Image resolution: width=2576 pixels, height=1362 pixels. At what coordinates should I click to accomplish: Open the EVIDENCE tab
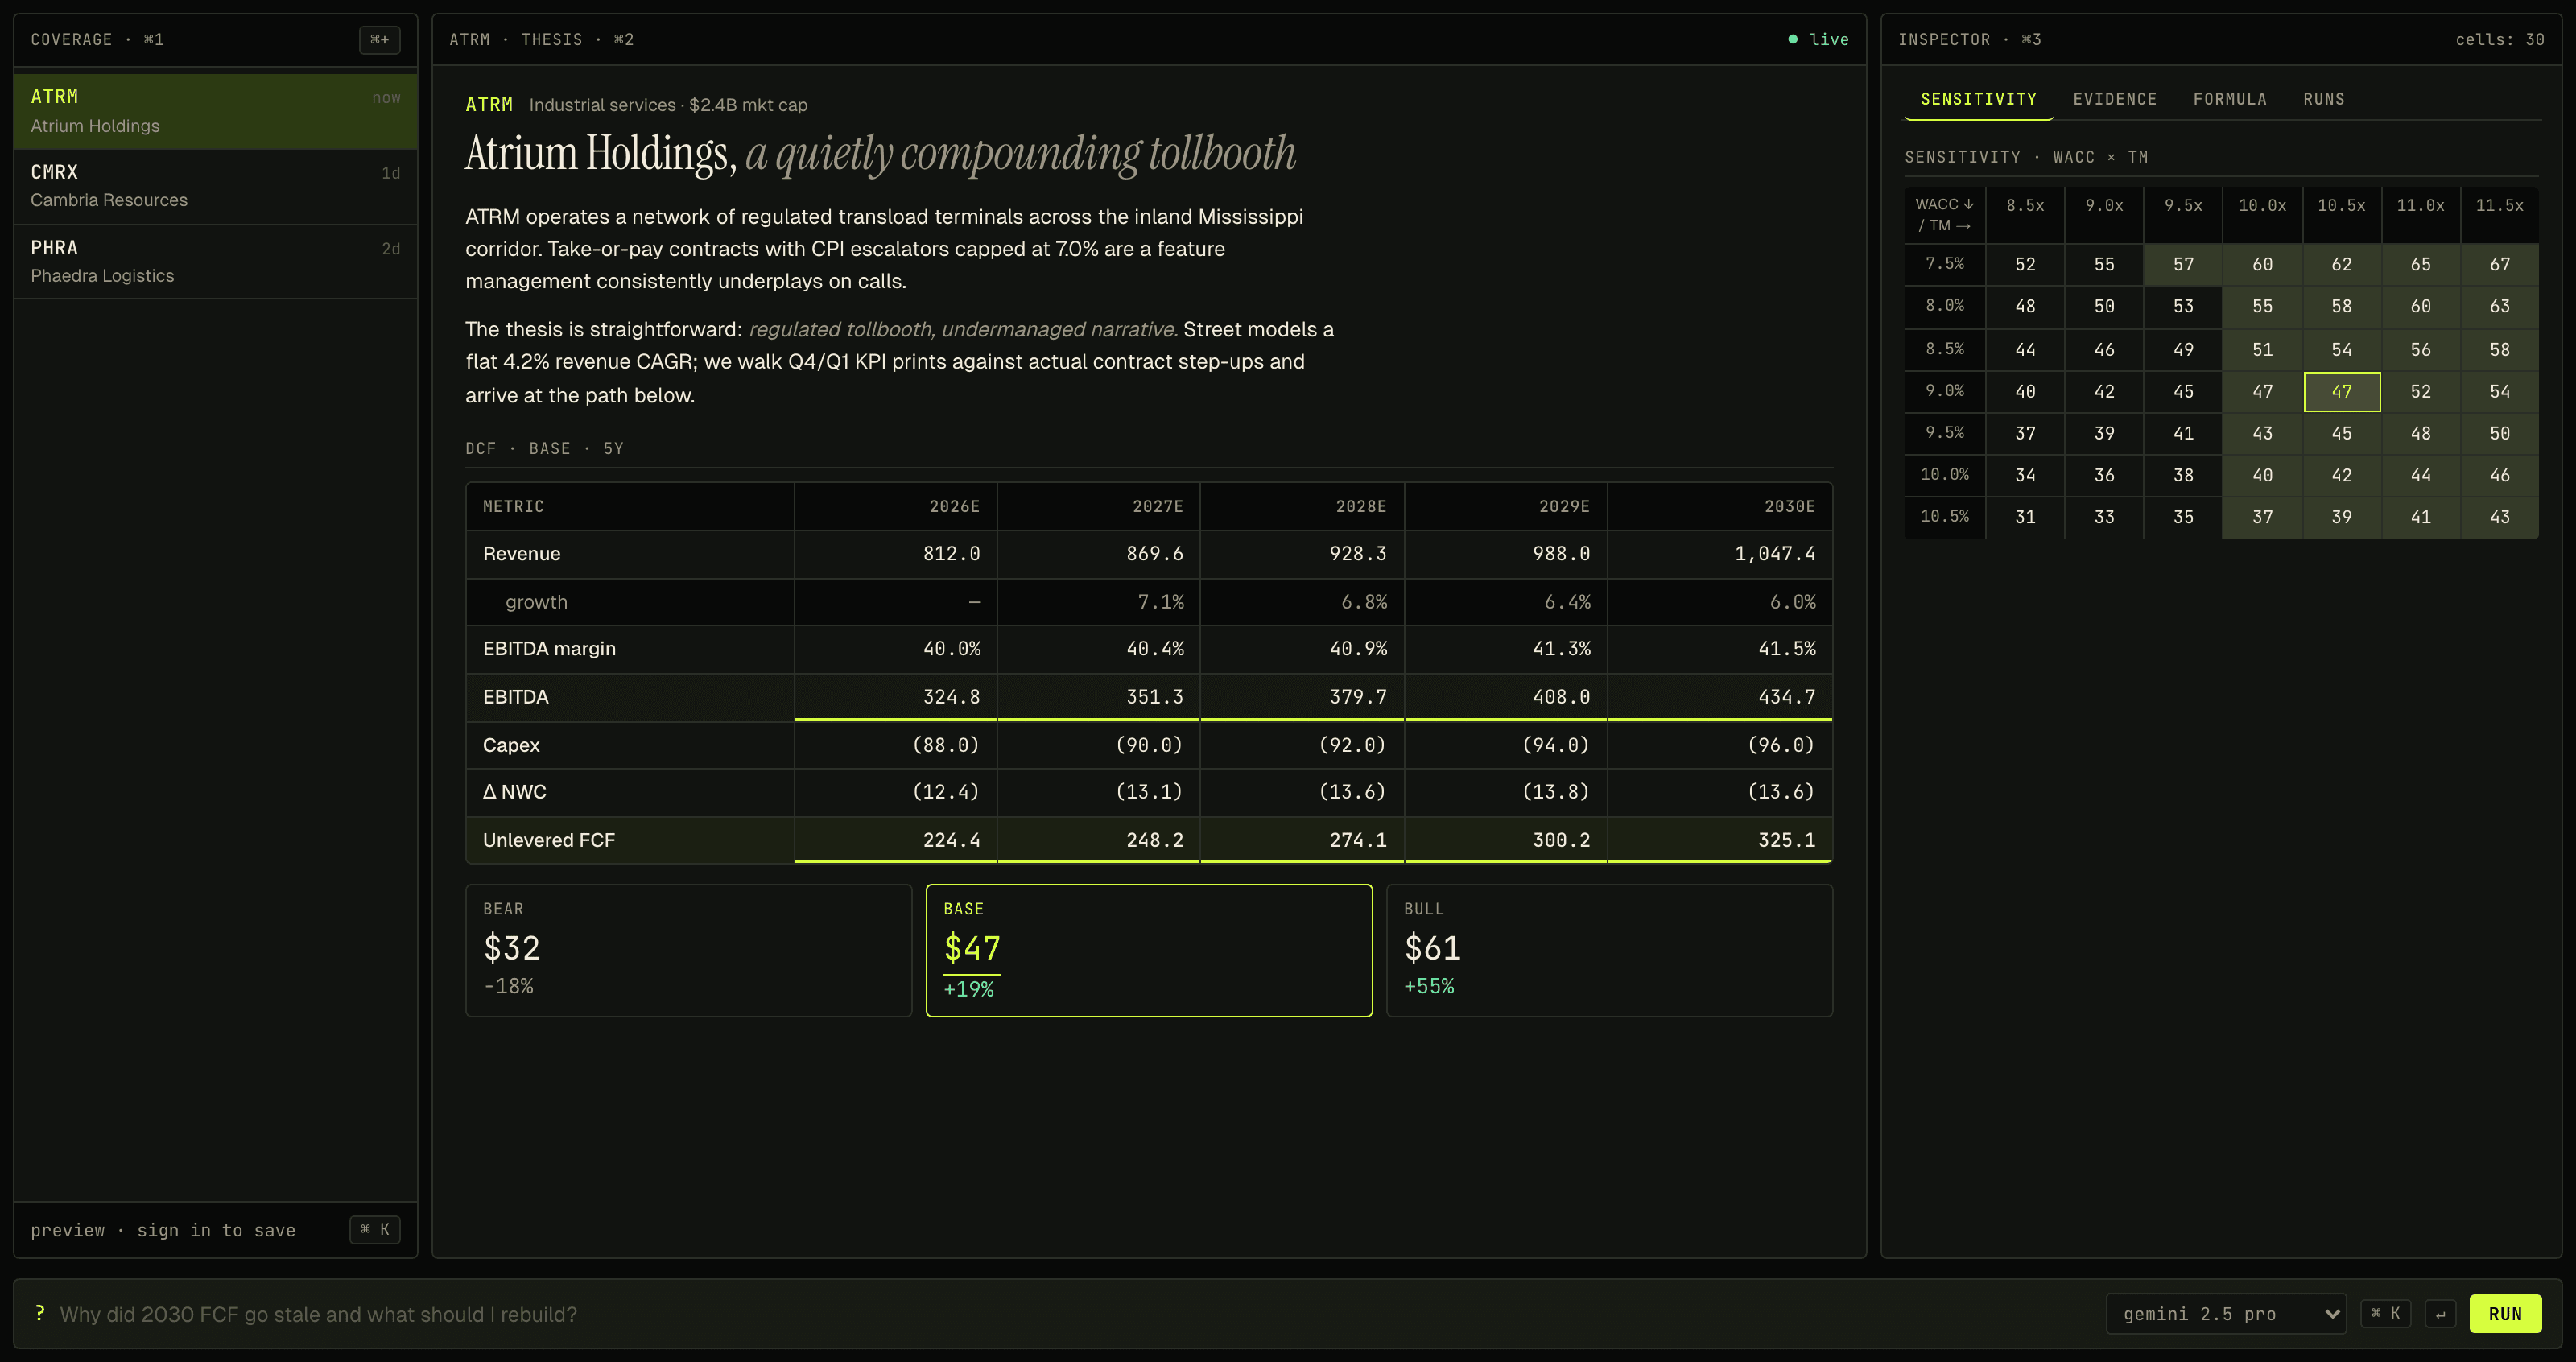click(2114, 99)
